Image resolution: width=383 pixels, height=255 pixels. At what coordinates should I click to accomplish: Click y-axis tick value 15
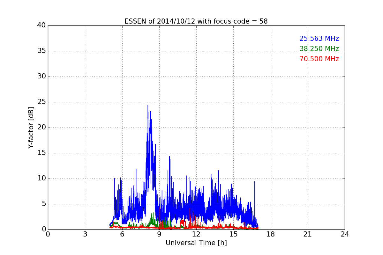[x=41, y=153]
